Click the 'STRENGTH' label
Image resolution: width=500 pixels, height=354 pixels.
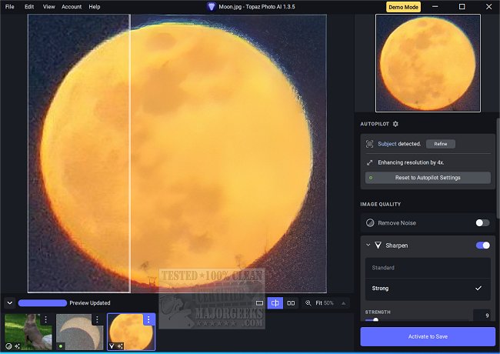point(378,312)
